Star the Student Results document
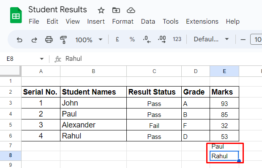 101,11
